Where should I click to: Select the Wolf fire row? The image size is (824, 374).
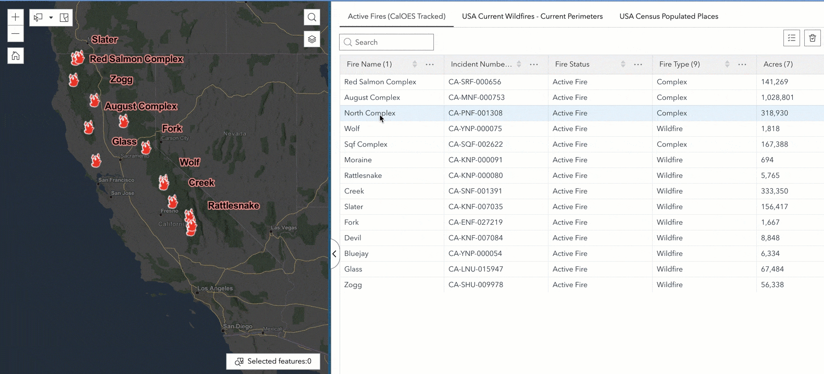pos(582,128)
